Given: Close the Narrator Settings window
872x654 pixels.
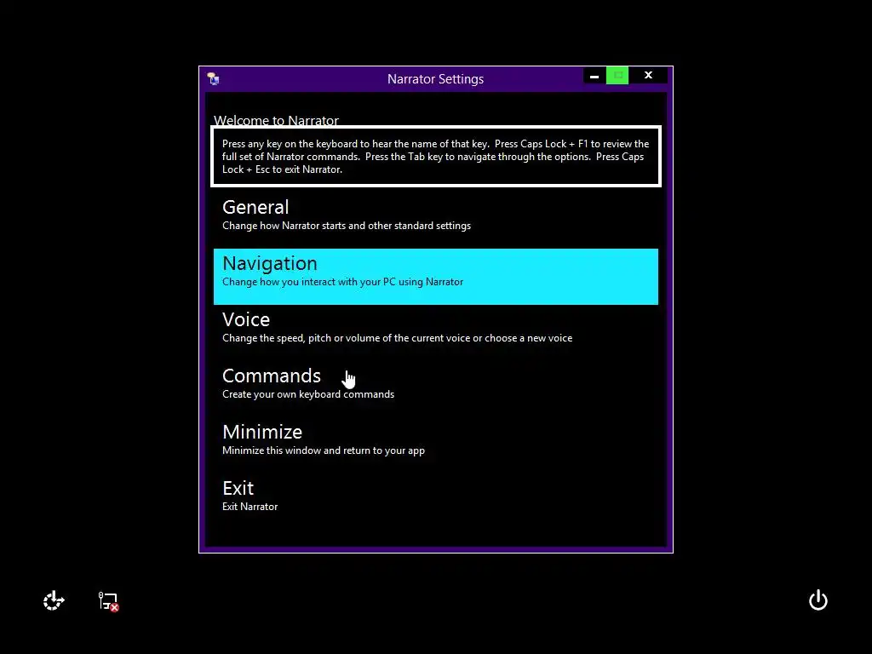Looking at the screenshot, I should click(648, 76).
